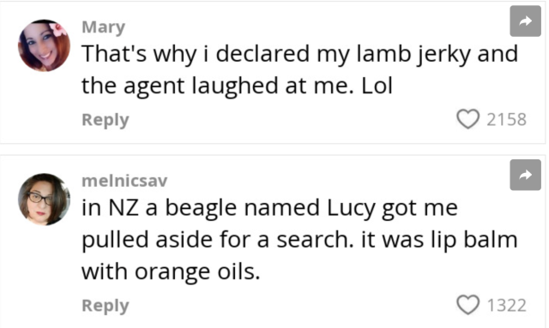View the 2158 likes count
The image size is (549, 328).
point(506,120)
